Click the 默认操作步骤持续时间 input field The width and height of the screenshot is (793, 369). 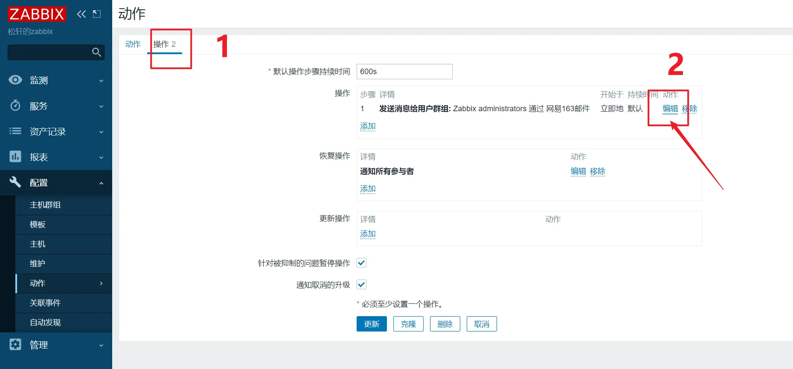tap(404, 72)
